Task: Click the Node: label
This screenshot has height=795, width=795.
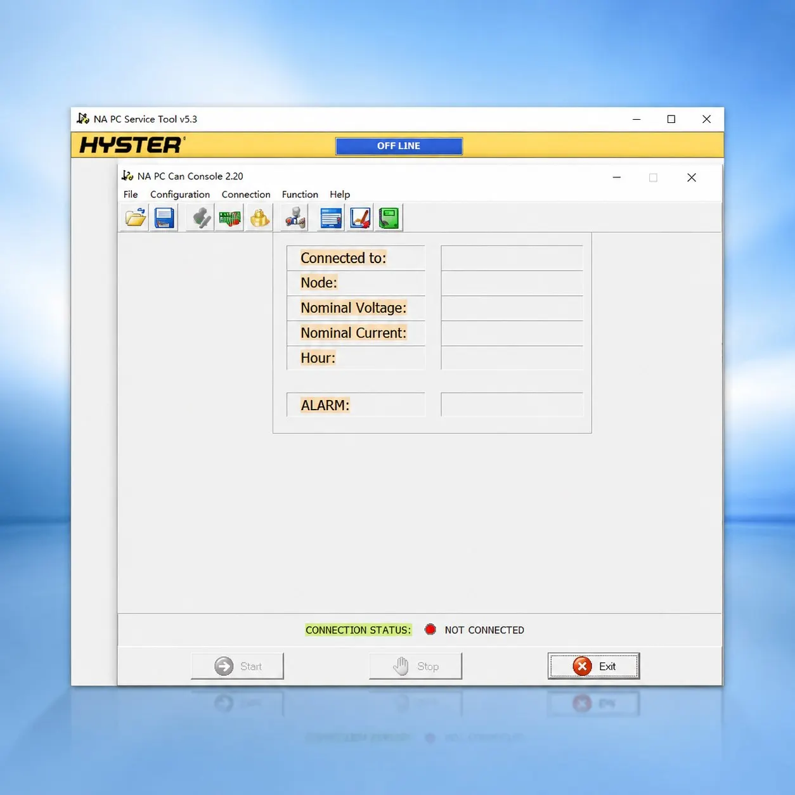Action: tap(319, 283)
